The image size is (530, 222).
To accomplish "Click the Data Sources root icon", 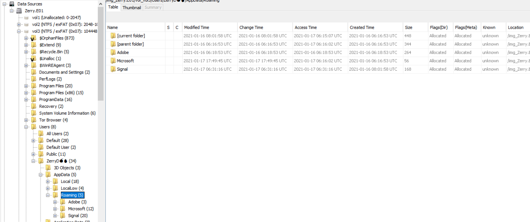I will pyautogui.click(x=12, y=4).
